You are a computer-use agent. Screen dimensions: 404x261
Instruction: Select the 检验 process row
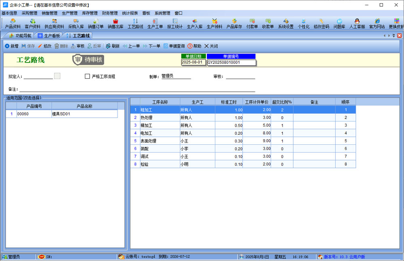tap(243, 164)
